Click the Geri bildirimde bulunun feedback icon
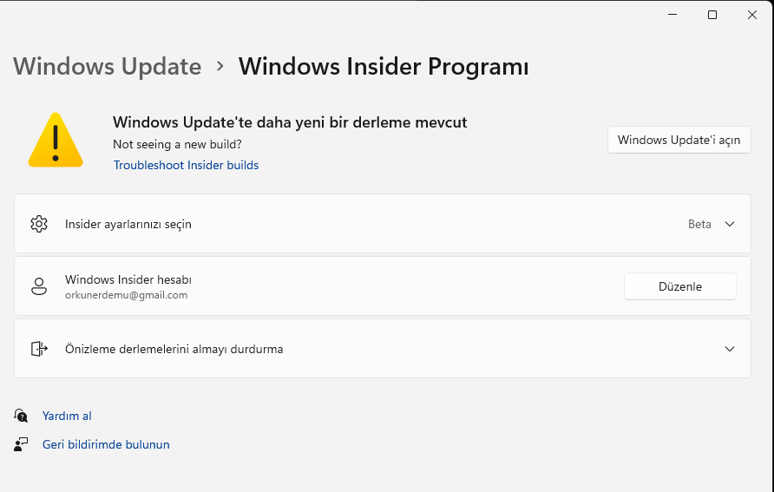Viewport: 774px width, 492px height. point(22,444)
